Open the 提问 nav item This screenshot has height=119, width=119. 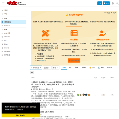[92, 68]
